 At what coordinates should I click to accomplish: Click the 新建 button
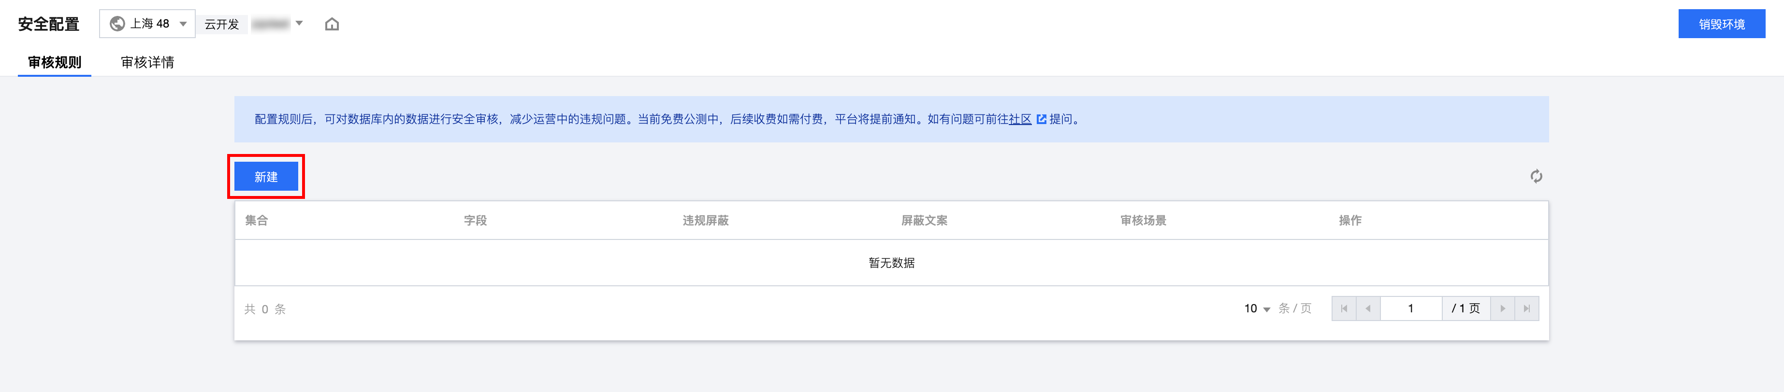click(266, 177)
